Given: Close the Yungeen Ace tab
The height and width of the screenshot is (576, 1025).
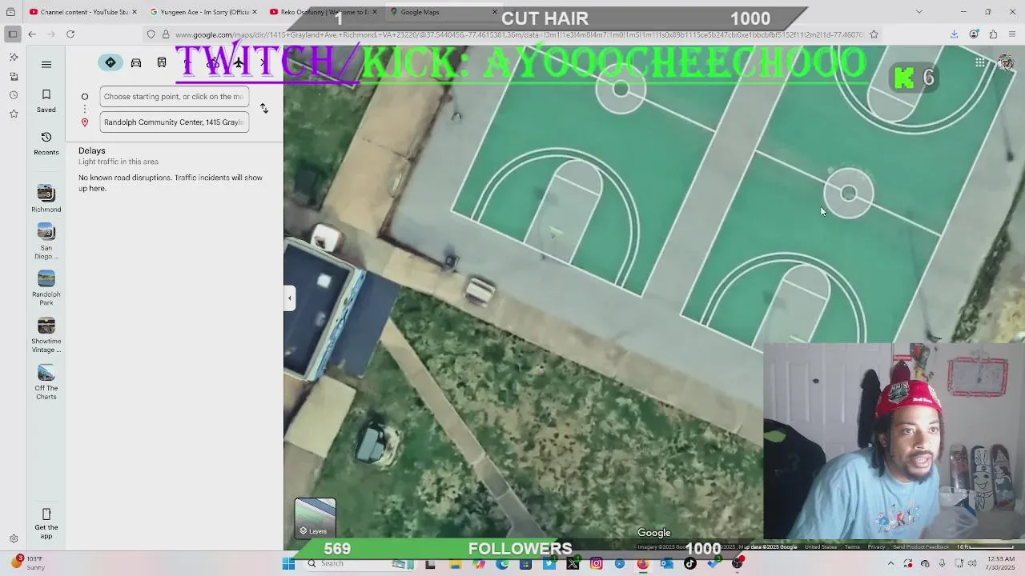Looking at the screenshot, I should point(255,12).
